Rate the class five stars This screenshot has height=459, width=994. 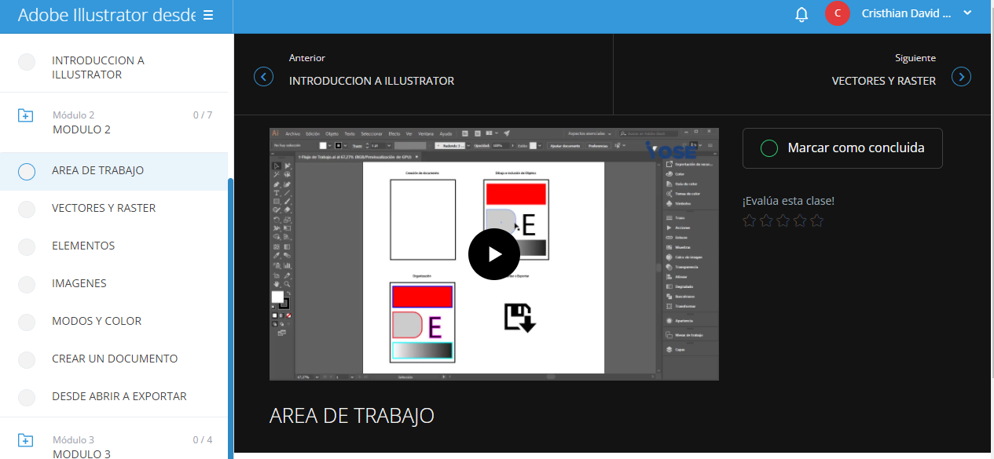click(x=817, y=220)
